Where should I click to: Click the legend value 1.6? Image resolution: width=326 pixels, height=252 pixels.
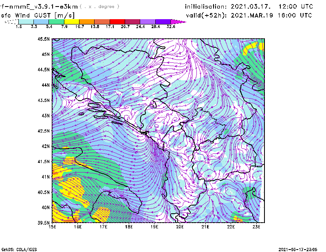click(x=19, y=27)
